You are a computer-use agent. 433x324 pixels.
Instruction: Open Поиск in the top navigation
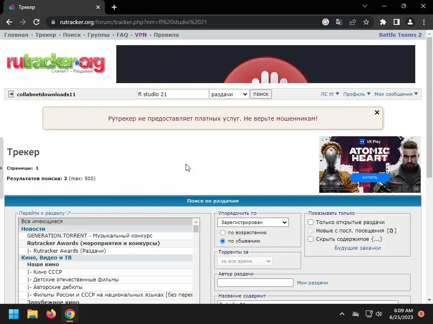coord(72,35)
